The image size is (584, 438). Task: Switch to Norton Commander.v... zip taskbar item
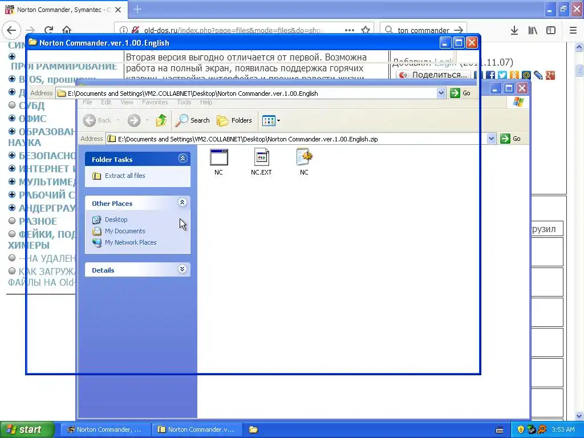pos(197,429)
